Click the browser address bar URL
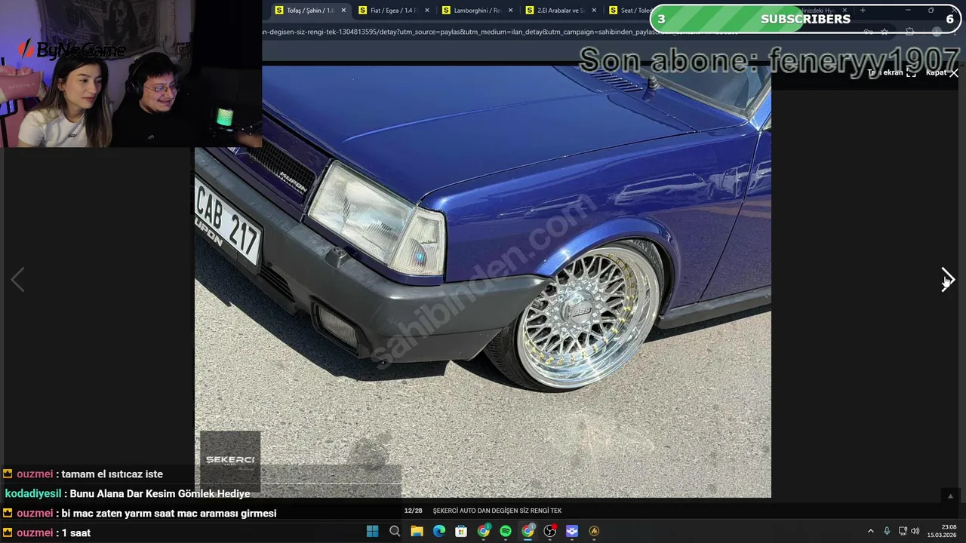966x543 pixels. (498, 32)
